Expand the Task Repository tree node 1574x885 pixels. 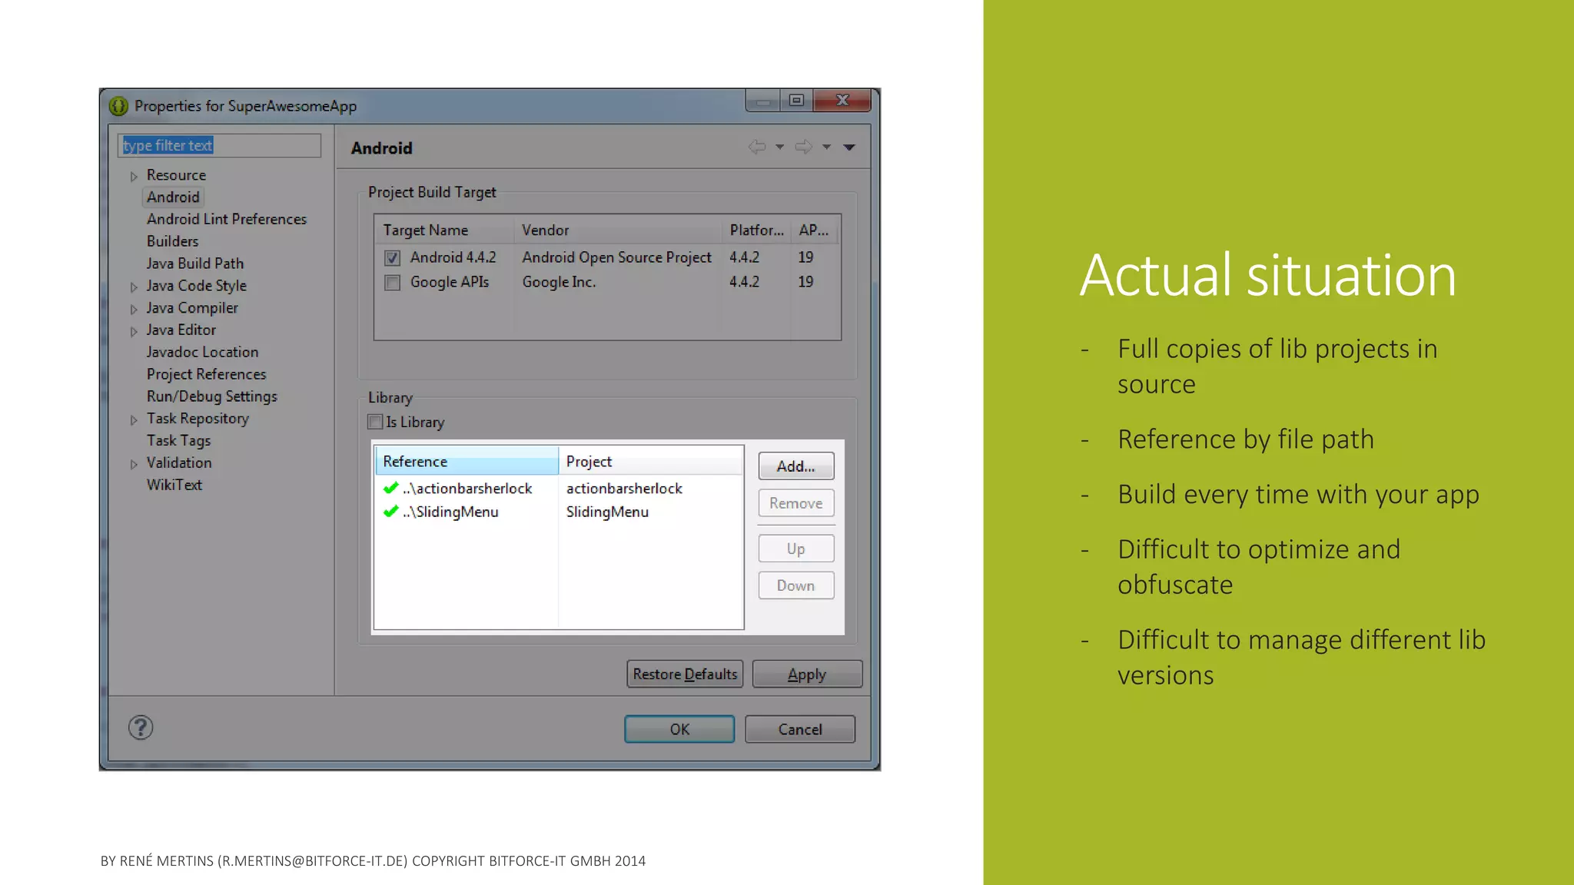tap(134, 419)
